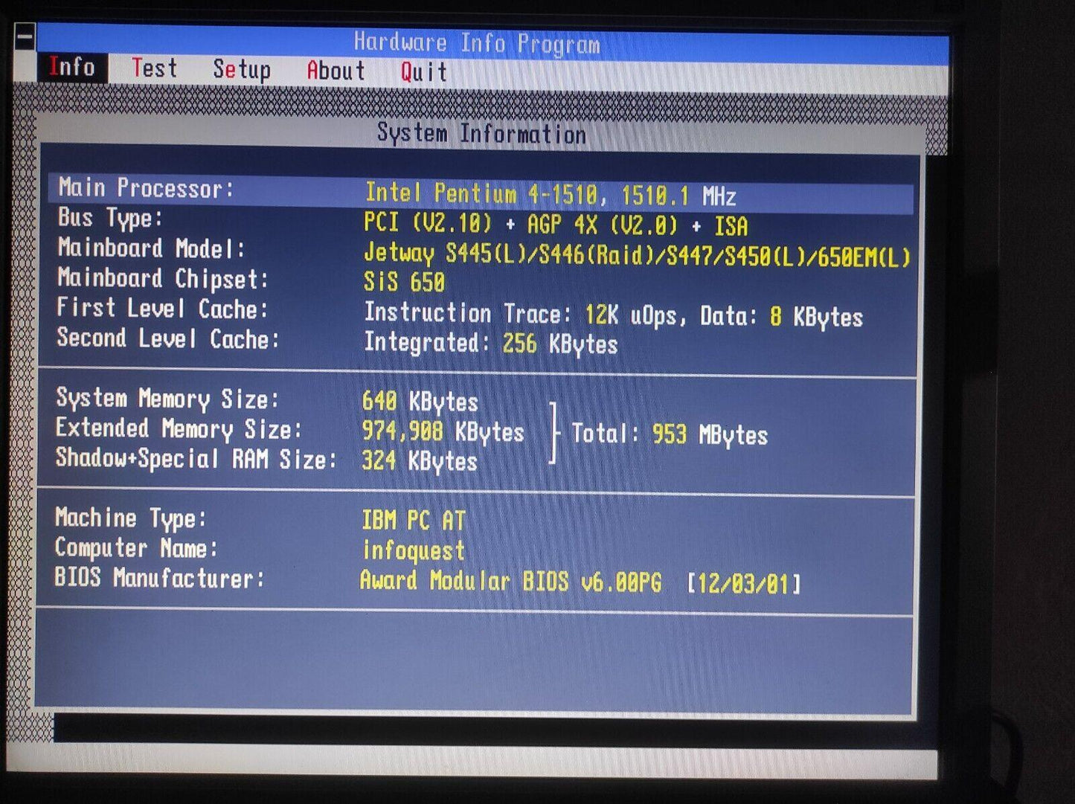1075x804 pixels.
Task: Click the Mainboard Model label
Action: click(152, 248)
